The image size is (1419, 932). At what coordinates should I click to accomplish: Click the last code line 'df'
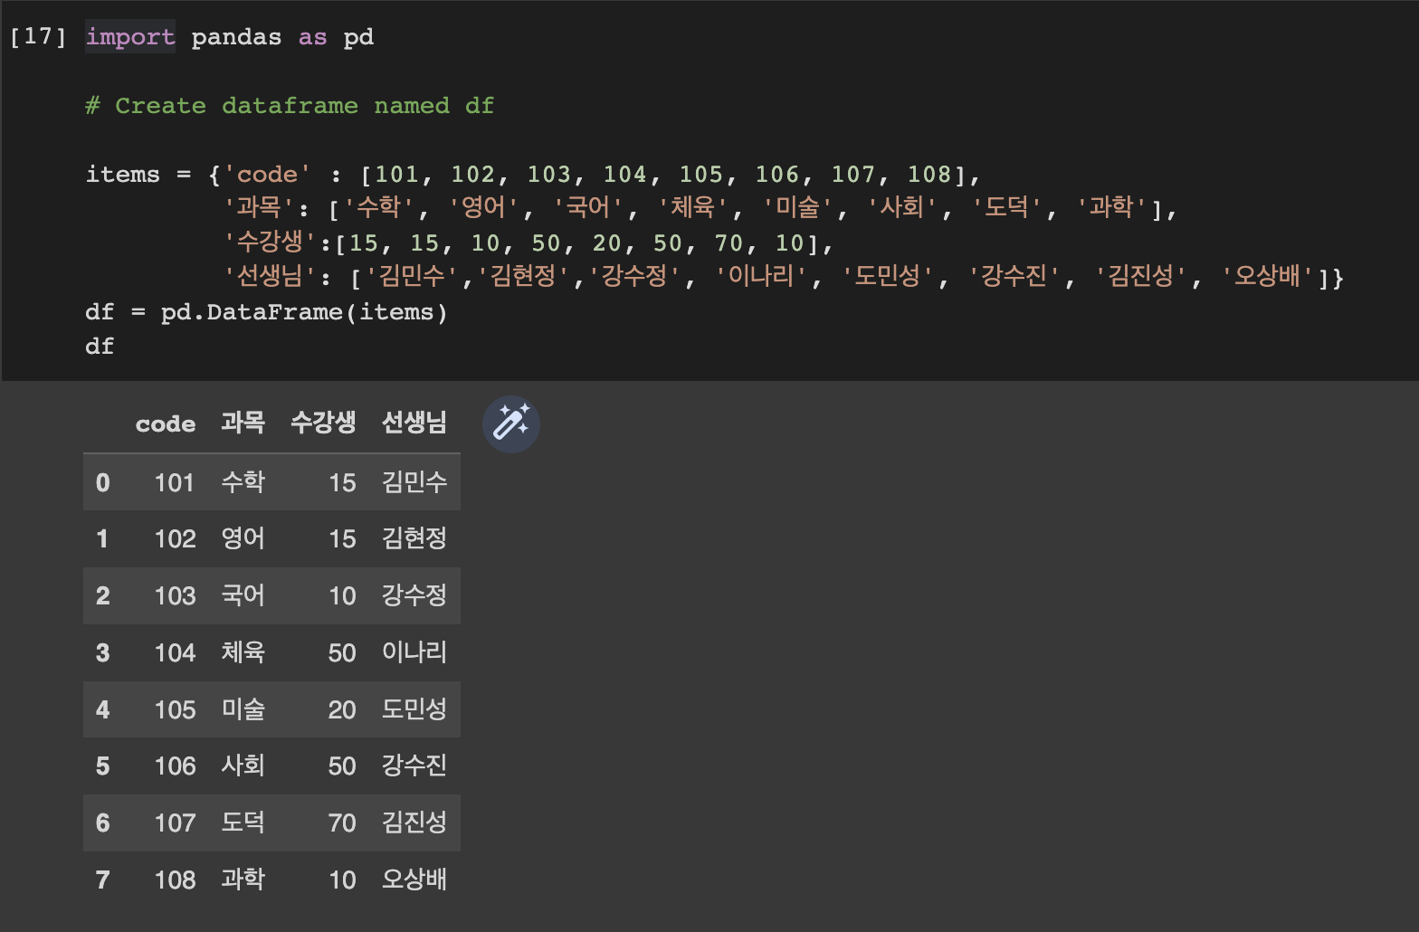100,347
